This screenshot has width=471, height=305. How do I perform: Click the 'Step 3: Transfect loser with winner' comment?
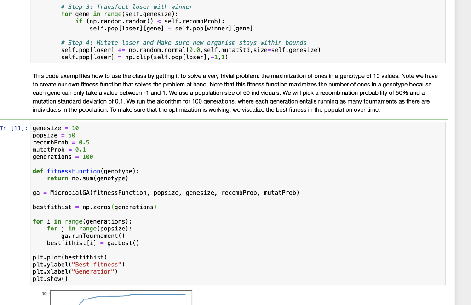point(127,6)
